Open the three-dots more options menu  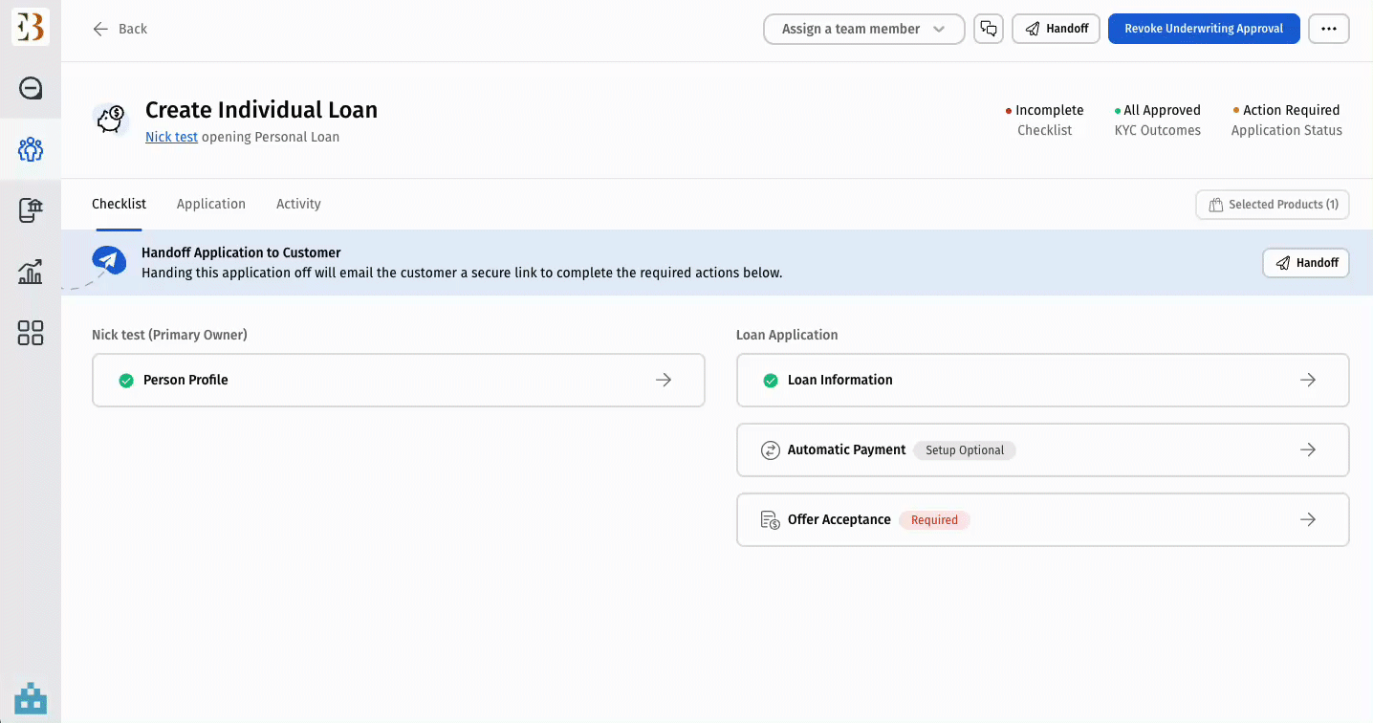1328,29
